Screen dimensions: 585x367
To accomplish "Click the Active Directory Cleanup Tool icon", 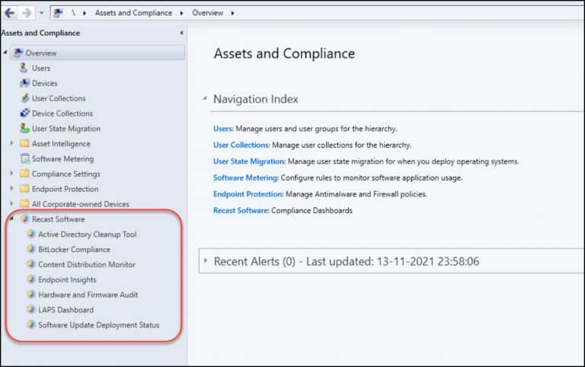I will (31, 234).
